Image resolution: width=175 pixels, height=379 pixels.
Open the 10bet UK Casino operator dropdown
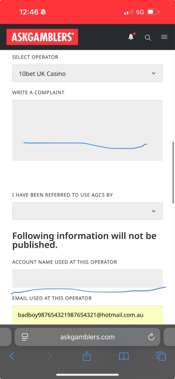point(87,73)
